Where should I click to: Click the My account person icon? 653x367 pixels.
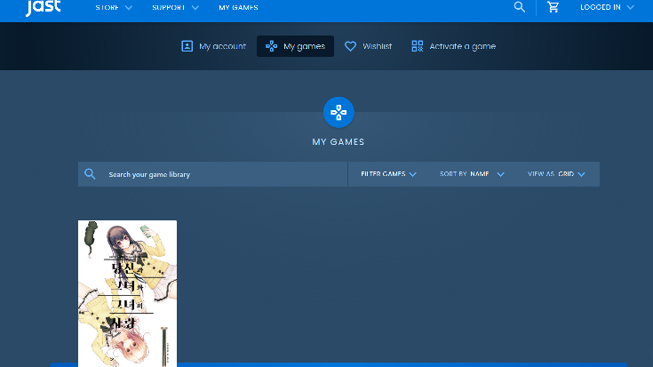[187, 46]
